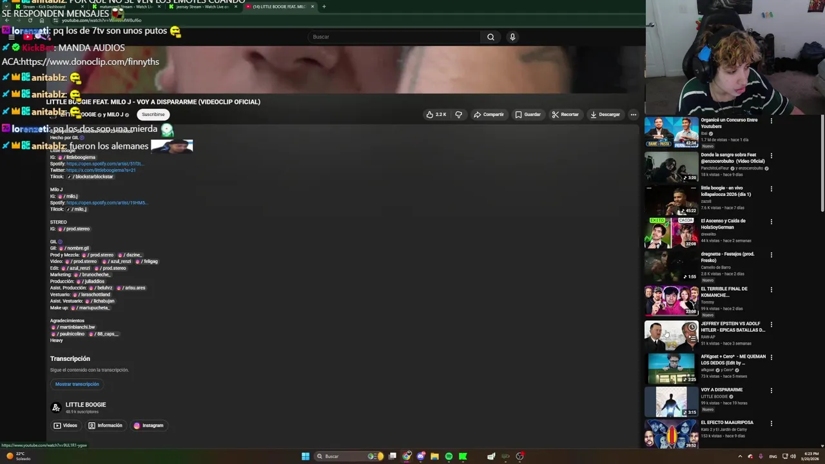The height and width of the screenshot is (464, 825).
Task: Open options for little boogie en vivo lollapalooza
Action: [x=771, y=189]
